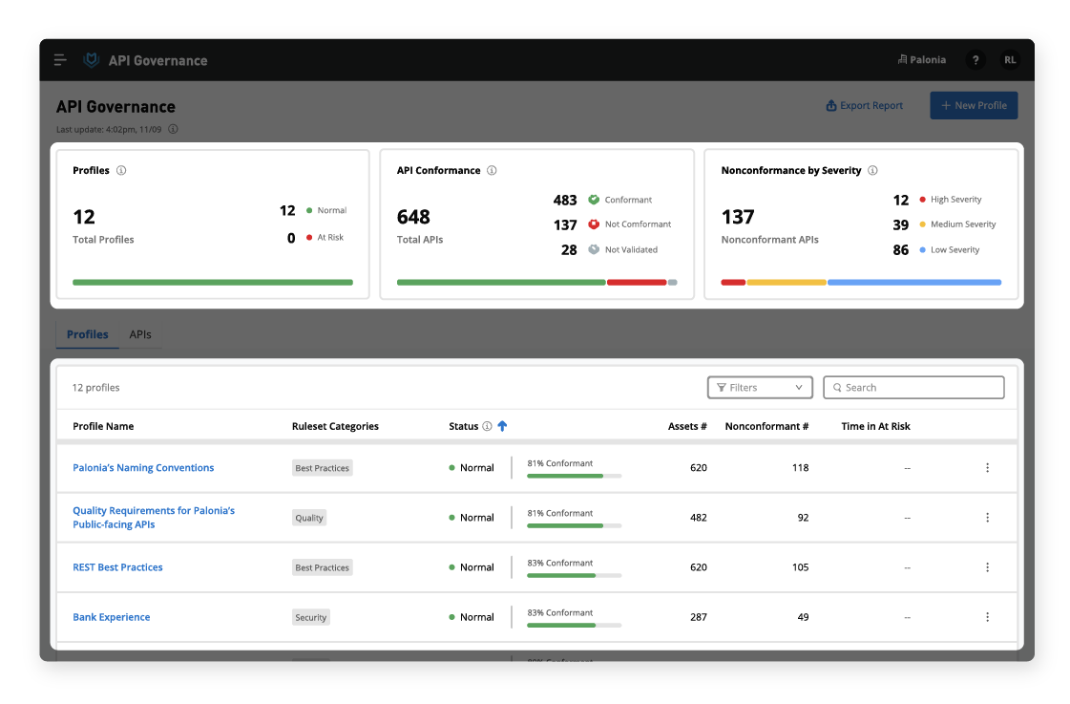Image resolution: width=1070 pixels, height=704 pixels.
Task: Open the help question mark icon
Action: [x=976, y=59]
